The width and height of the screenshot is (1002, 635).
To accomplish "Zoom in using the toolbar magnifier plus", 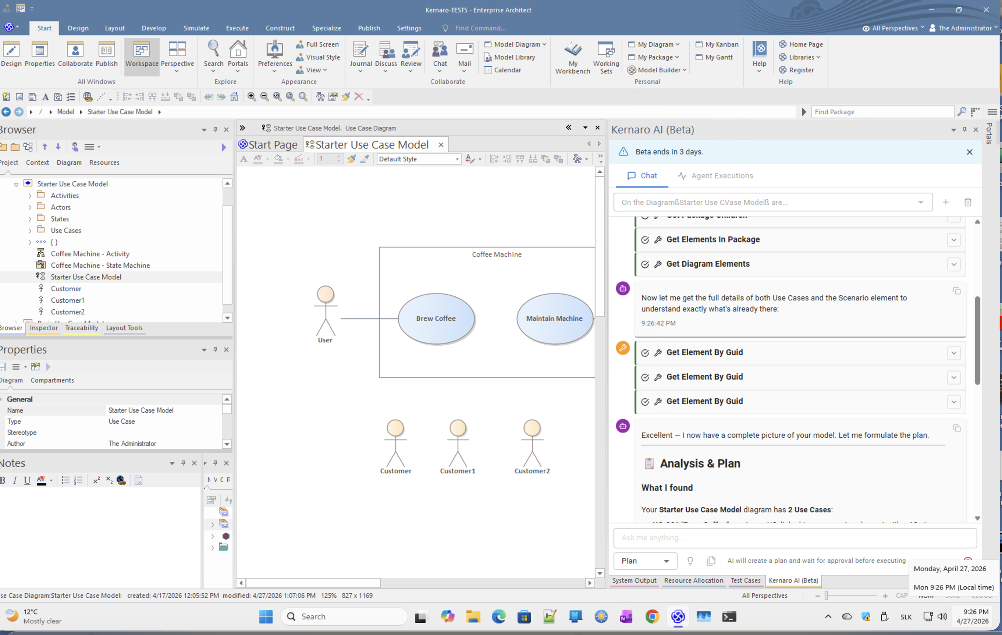I will click(252, 97).
